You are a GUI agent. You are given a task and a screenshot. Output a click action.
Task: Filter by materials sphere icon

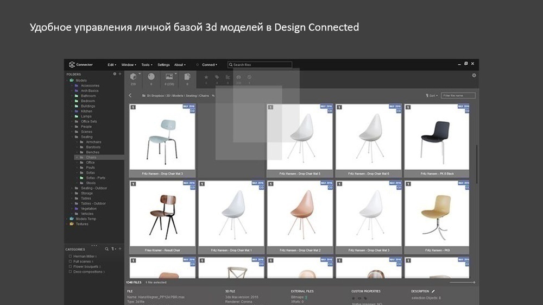[151, 77]
